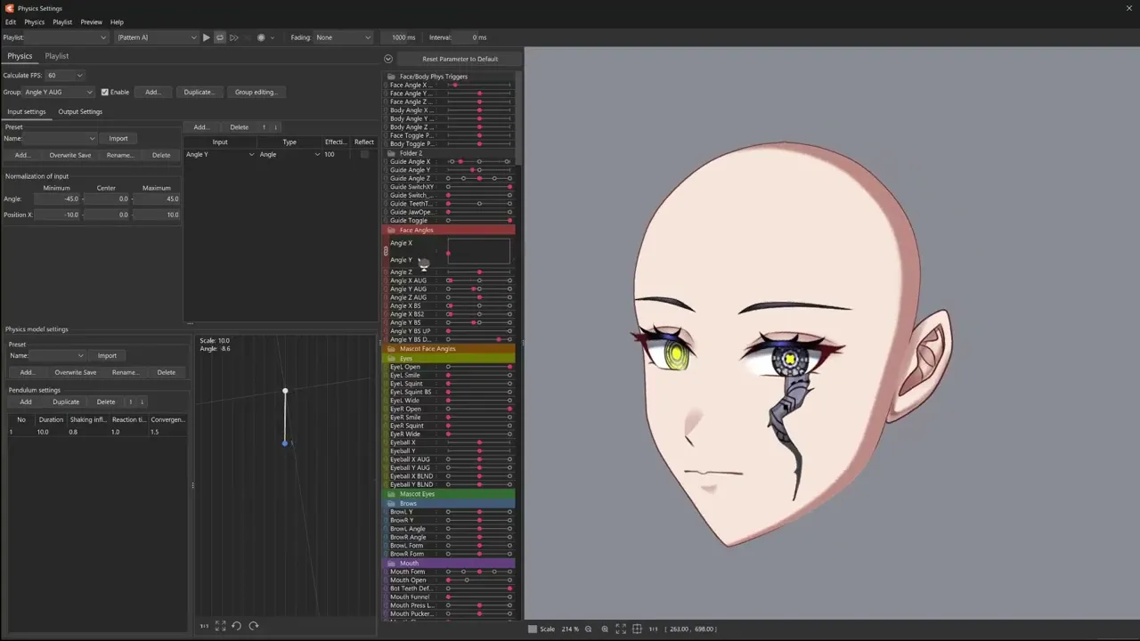Screen dimensions: 1140x641
Task: Click Import in the input Preset section
Action: (118, 138)
